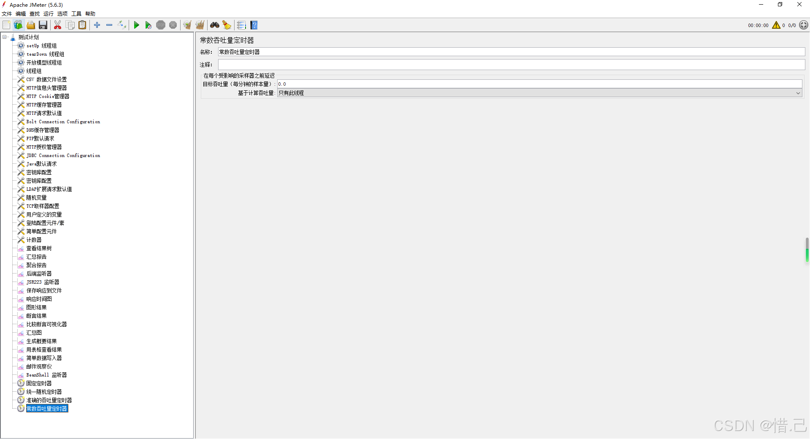Reset search with the yellow brush icon
The width and height of the screenshot is (810, 439).
pyautogui.click(x=227, y=25)
